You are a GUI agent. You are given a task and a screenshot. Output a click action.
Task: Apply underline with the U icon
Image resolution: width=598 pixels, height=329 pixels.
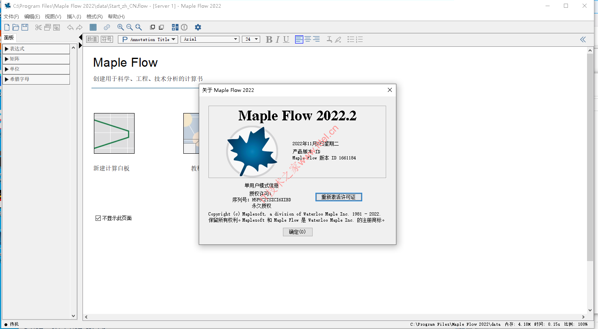point(286,39)
